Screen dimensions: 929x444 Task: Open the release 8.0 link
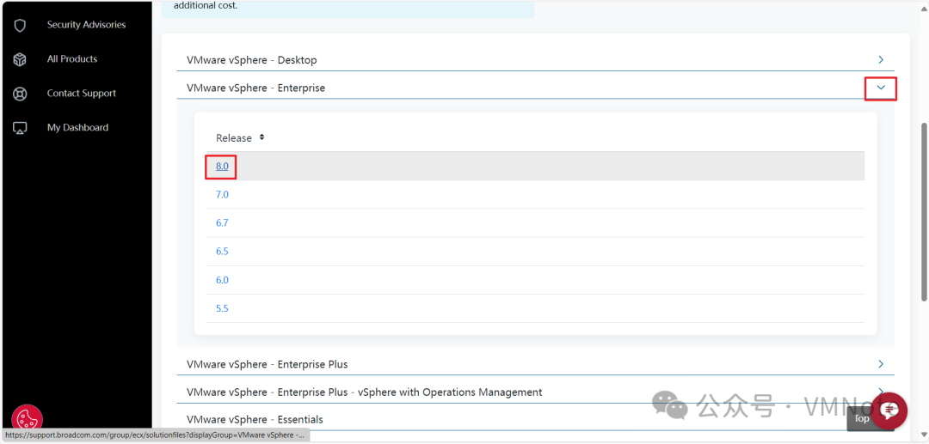222,166
